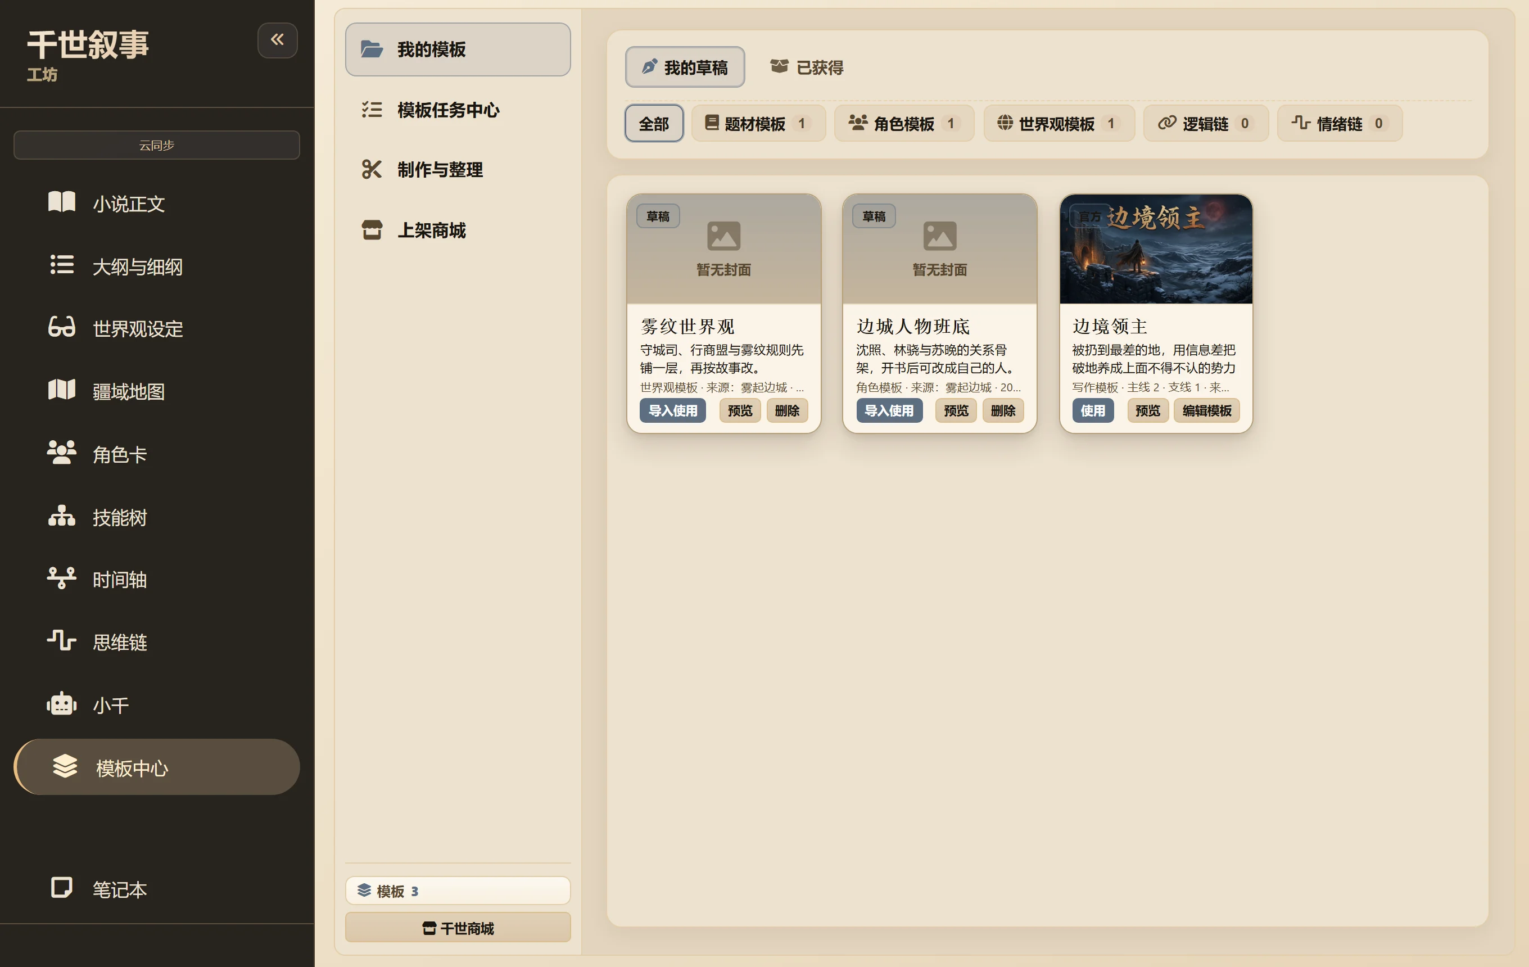Click the 边境领主 card title text
The height and width of the screenshot is (967, 1529).
1110,326
